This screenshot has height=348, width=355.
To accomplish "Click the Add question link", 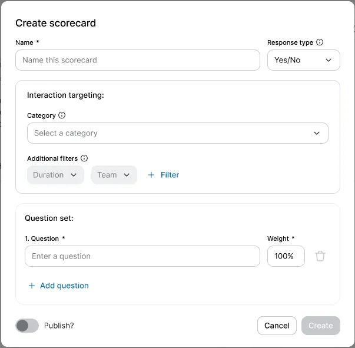I will pyautogui.click(x=64, y=286).
